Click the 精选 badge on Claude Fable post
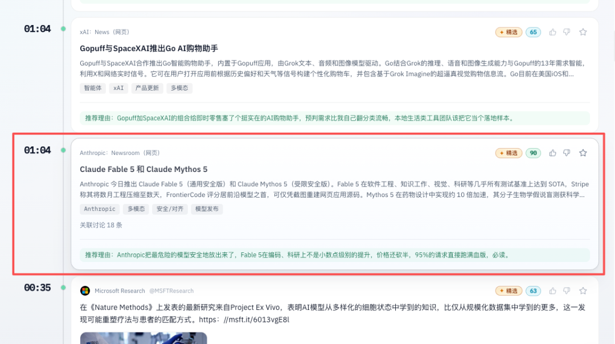The image size is (615, 344). point(509,153)
